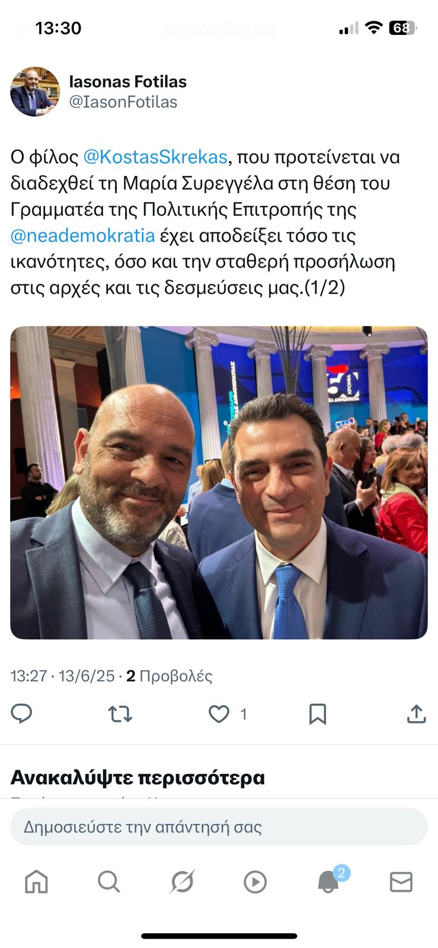The height and width of the screenshot is (948, 438).
Task: Tap the Iasonas Fotilas display name
Action: (128, 82)
